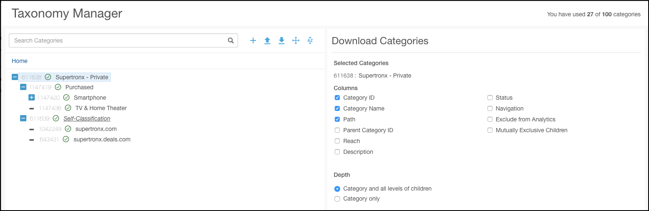Enable the Parent Category ID column

tap(337, 130)
